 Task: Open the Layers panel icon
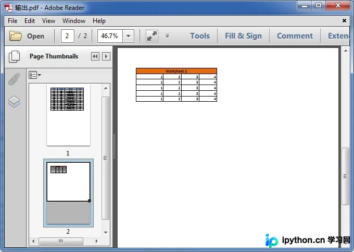(14, 102)
